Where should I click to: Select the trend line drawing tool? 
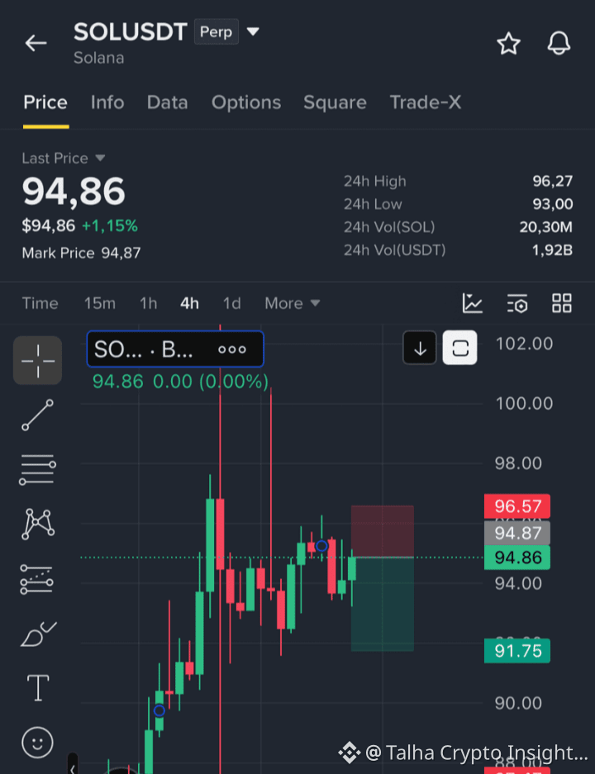[37, 415]
